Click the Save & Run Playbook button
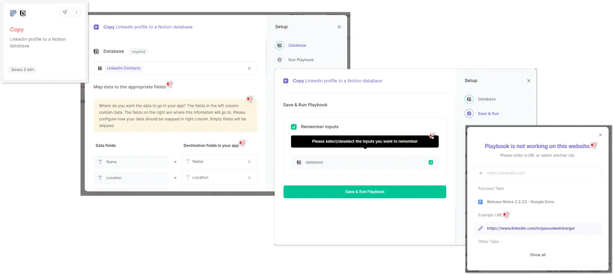 pos(365,192)
